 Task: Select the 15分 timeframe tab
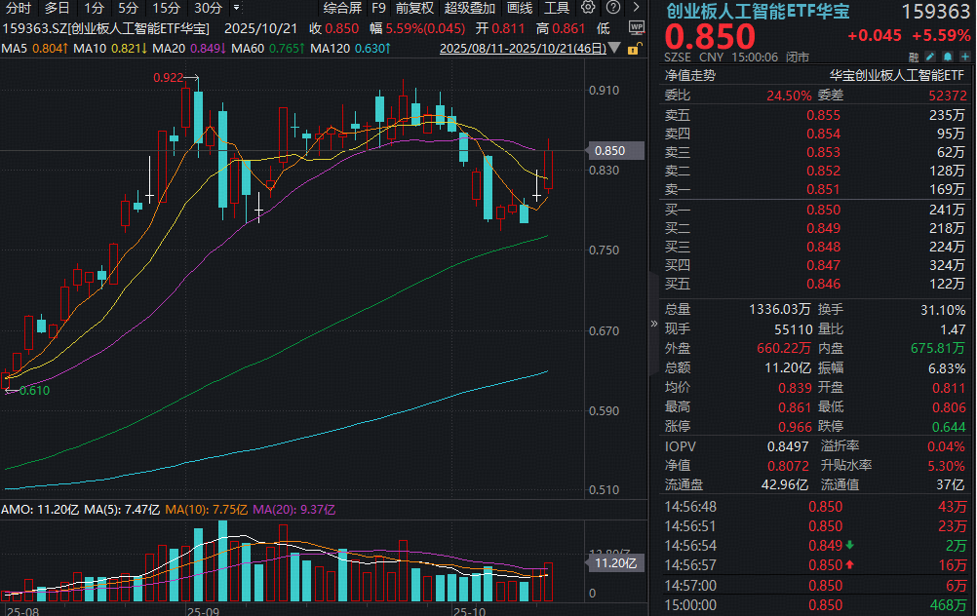point(167,8)
